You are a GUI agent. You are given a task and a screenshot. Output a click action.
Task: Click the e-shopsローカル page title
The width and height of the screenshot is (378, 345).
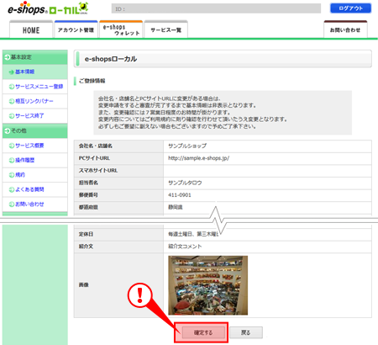pyautogui.click(x=111, y=59)
